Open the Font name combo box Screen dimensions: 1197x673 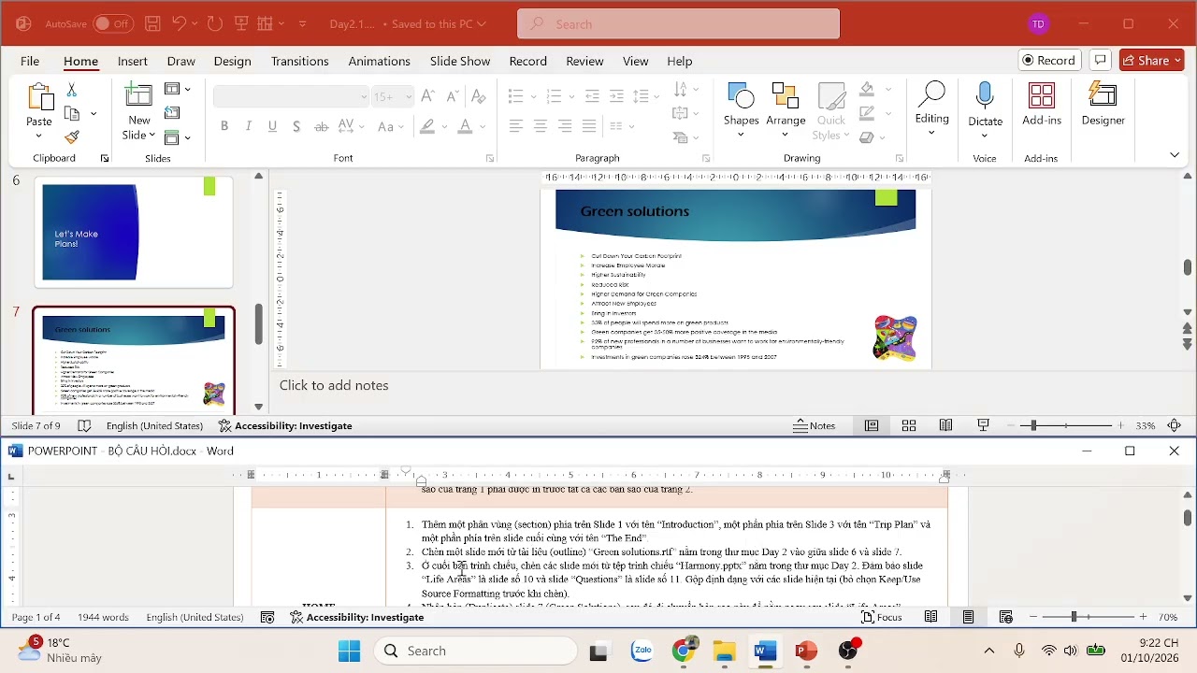click(x=291, y=96)
